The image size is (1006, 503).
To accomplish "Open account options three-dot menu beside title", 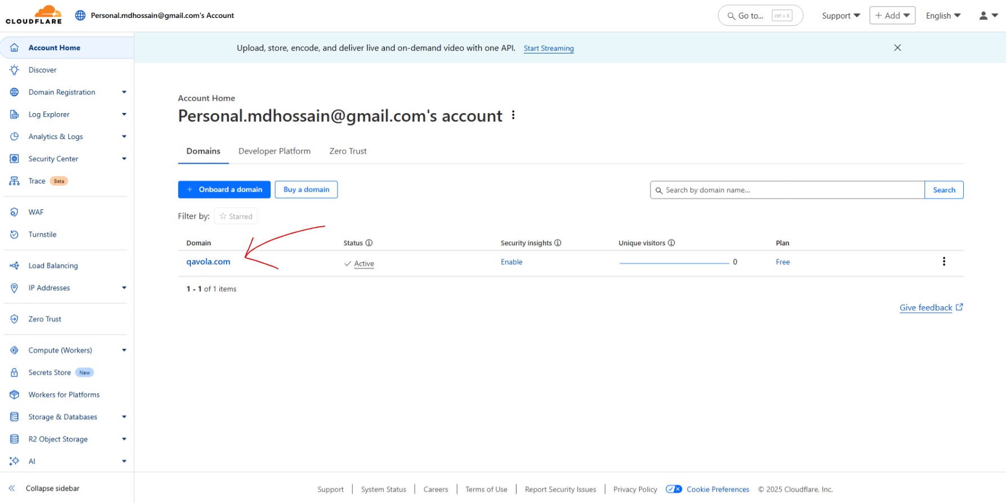I will pyautogui.click(x=513, y=115).
